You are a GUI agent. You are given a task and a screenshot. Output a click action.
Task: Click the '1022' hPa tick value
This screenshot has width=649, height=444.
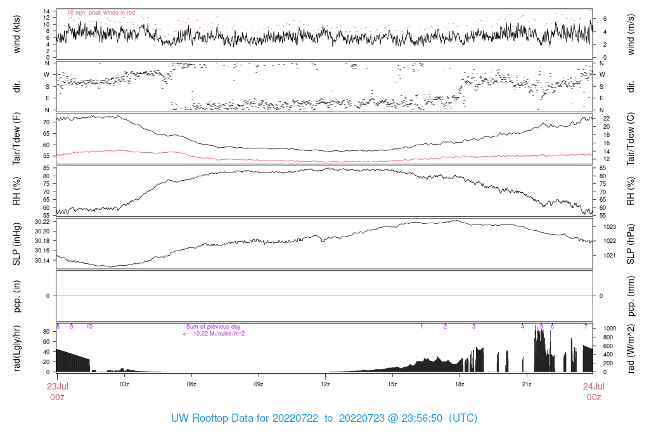click(610, 241)
